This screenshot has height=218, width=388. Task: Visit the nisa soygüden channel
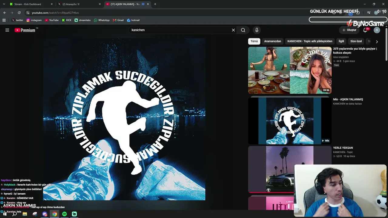[x=341, y=57]
